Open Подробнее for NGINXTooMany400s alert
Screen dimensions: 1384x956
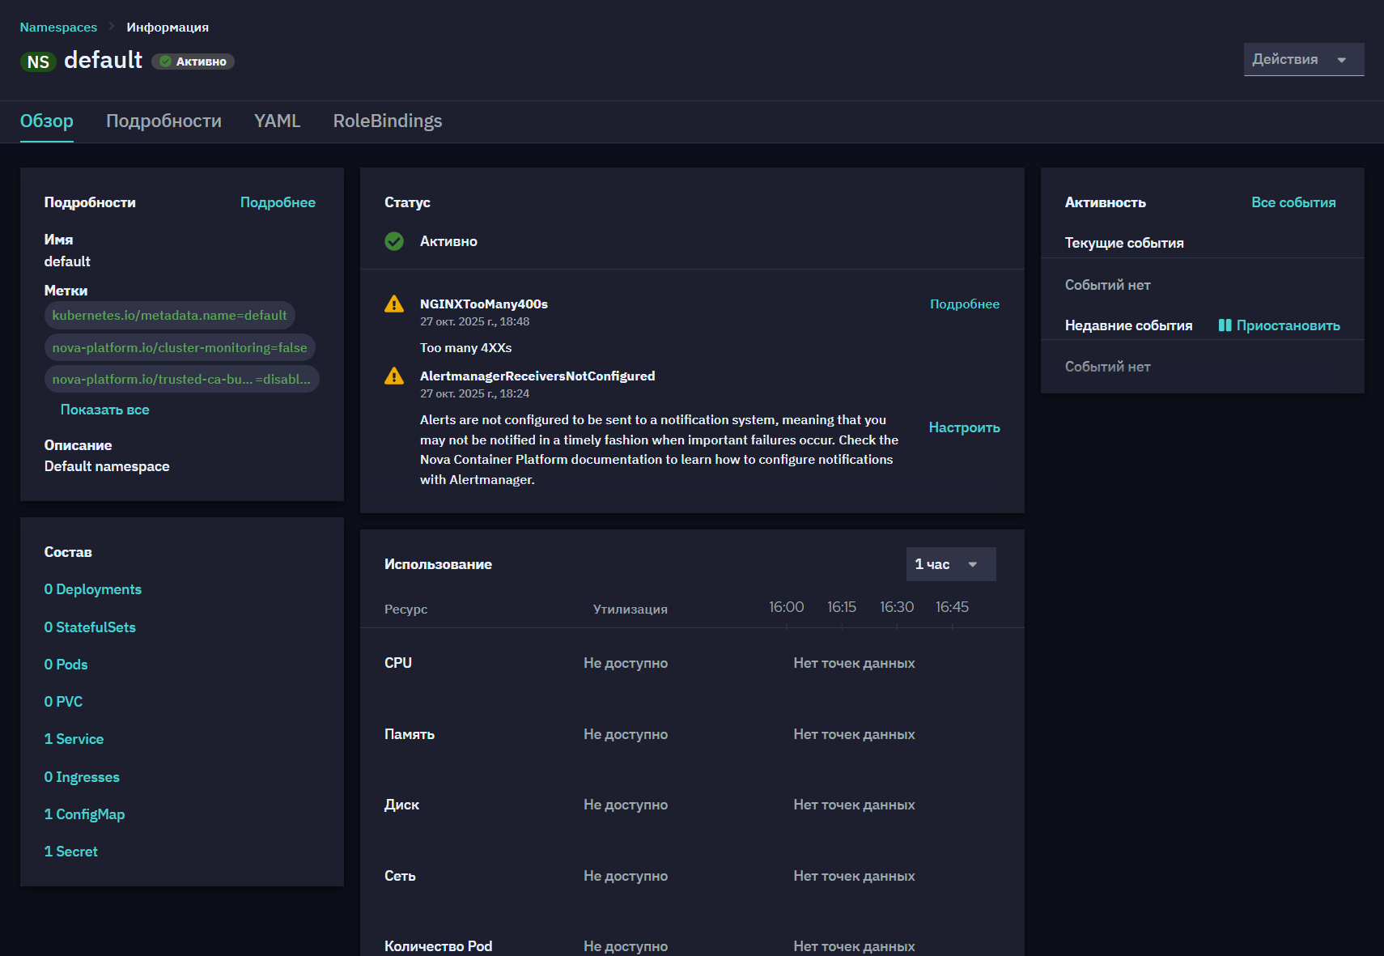point(965,304)
